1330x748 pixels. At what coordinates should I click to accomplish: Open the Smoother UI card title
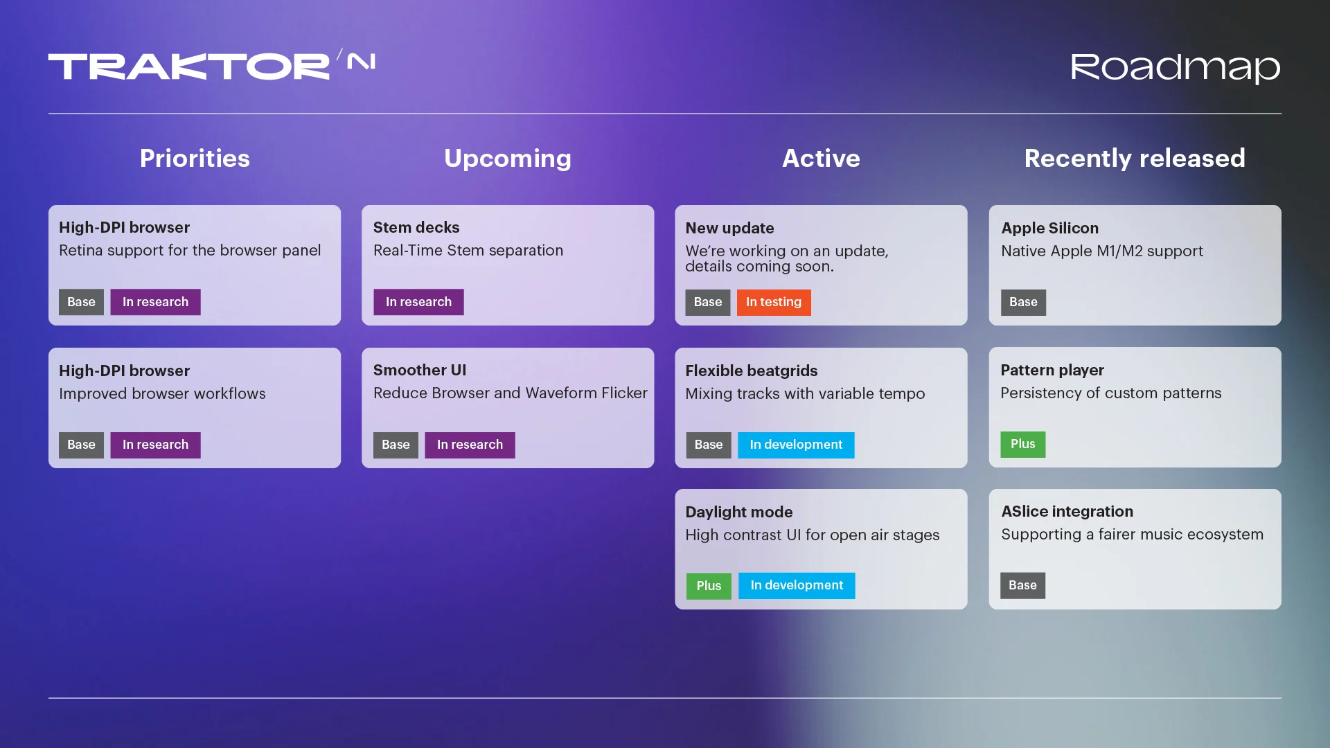click(x=420, y=370)
